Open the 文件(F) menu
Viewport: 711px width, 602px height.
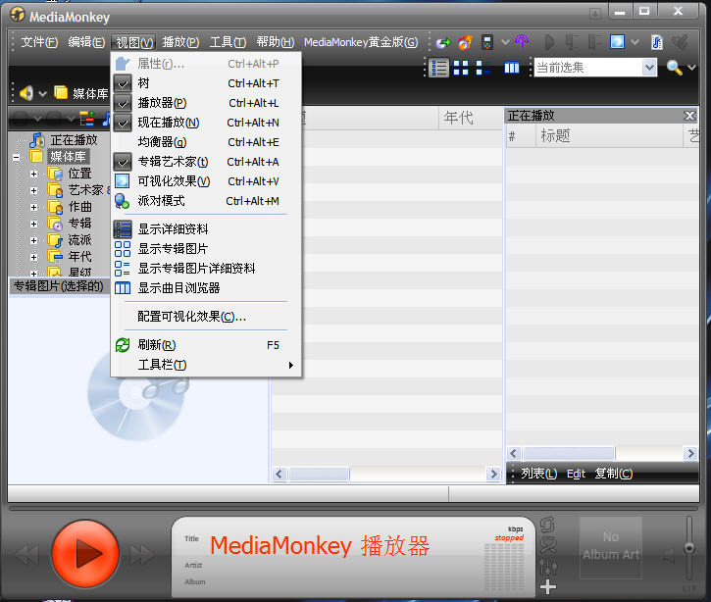pos(39,42)
